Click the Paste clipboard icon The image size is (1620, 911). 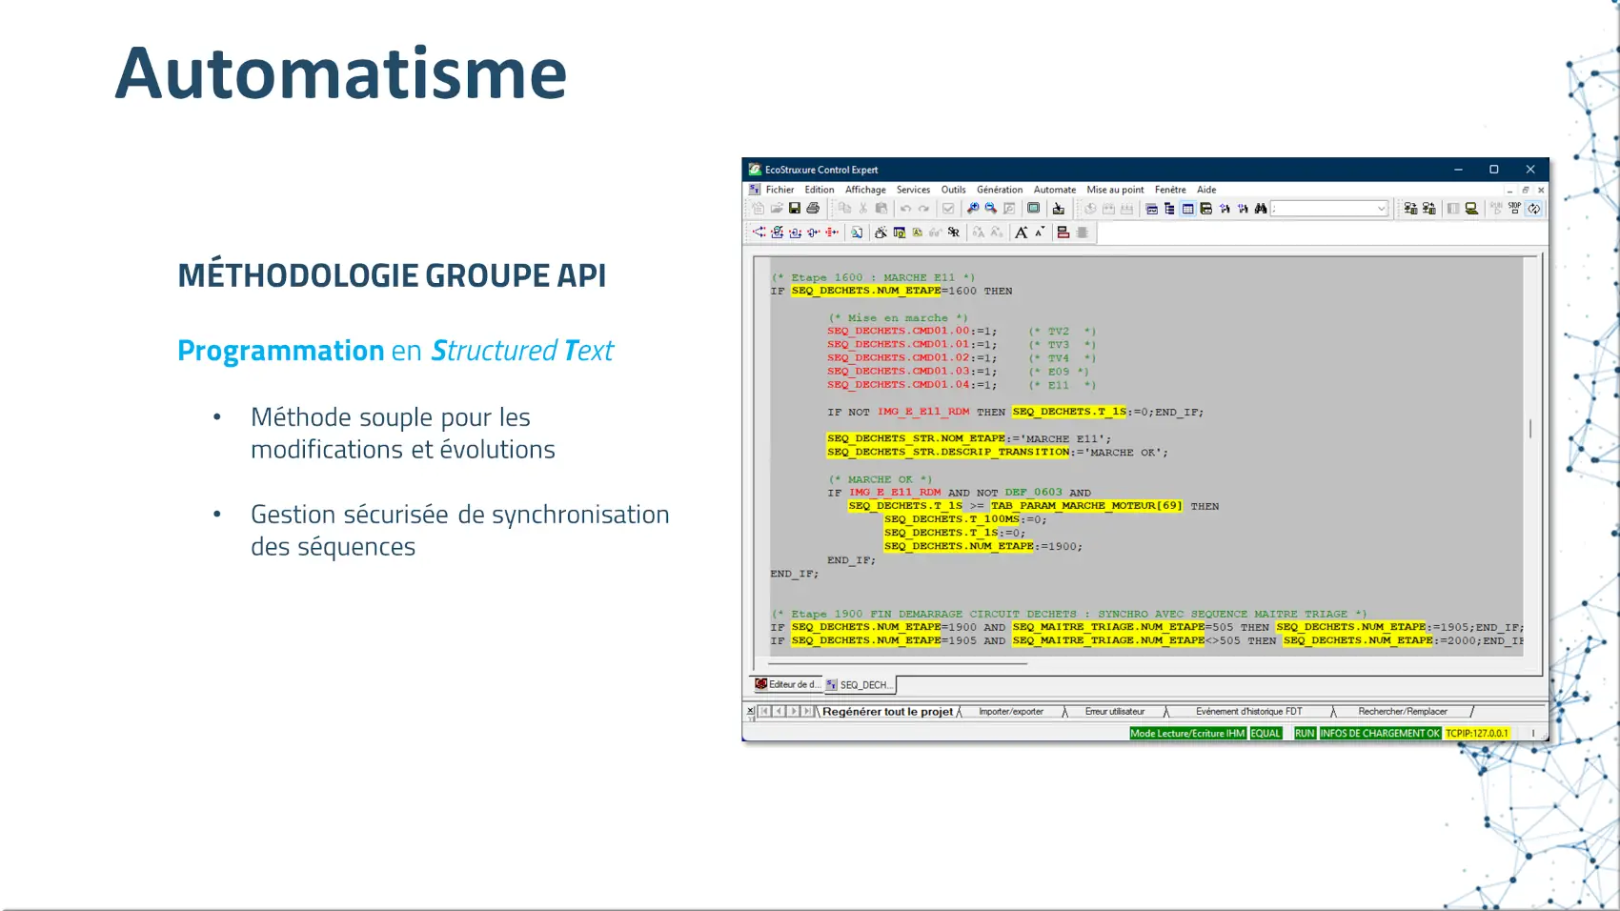click(x=881, y=209)
